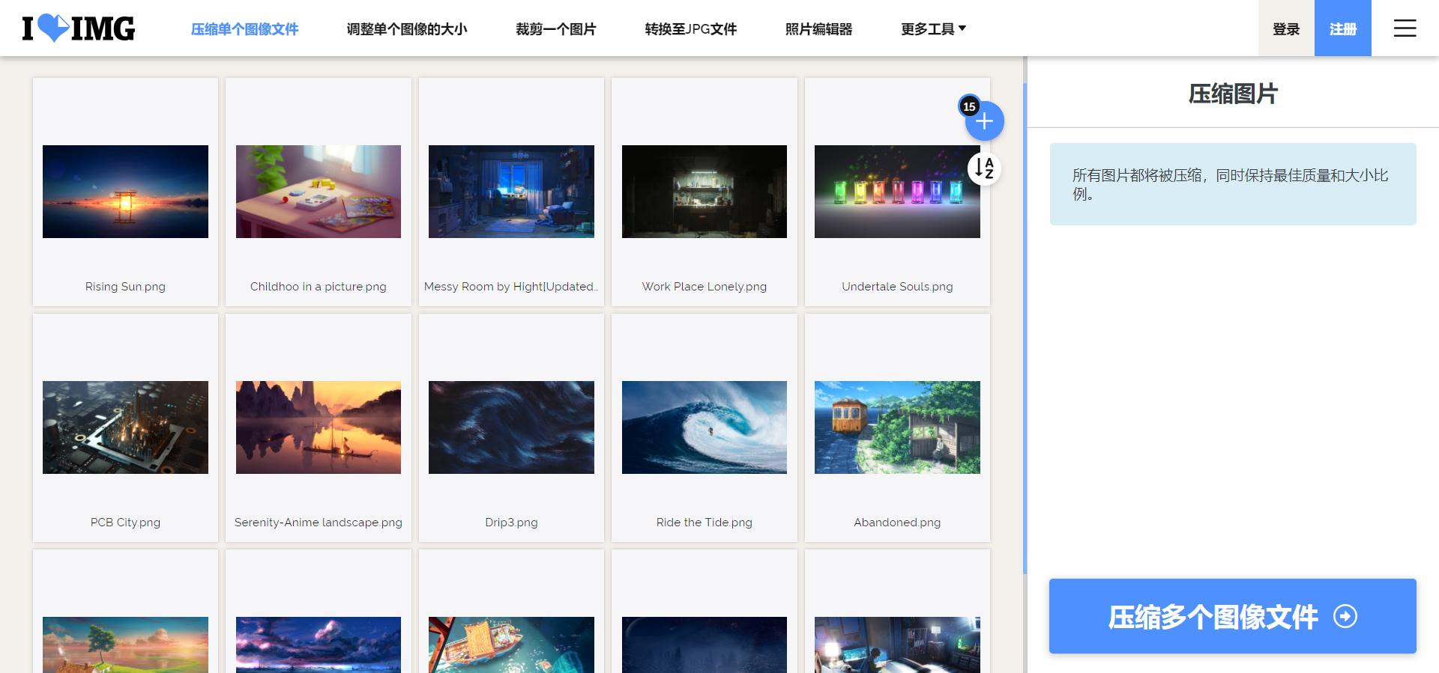
Task: Sort images alphabetically with the A-Z icon
Action: tap(984, 168)
